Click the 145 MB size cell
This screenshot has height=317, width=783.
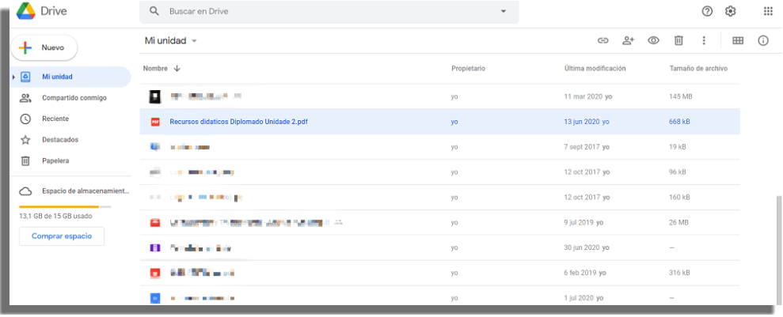681,96
